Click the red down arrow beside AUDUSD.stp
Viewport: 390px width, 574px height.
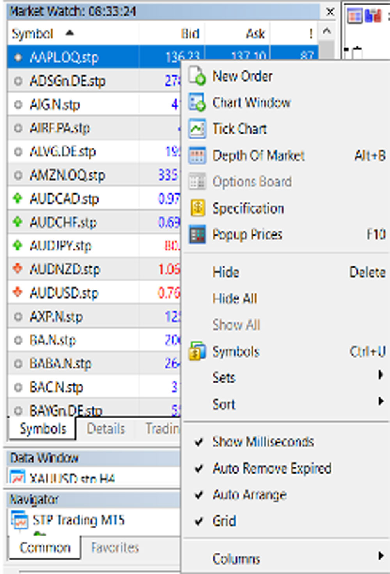point(18,292)
